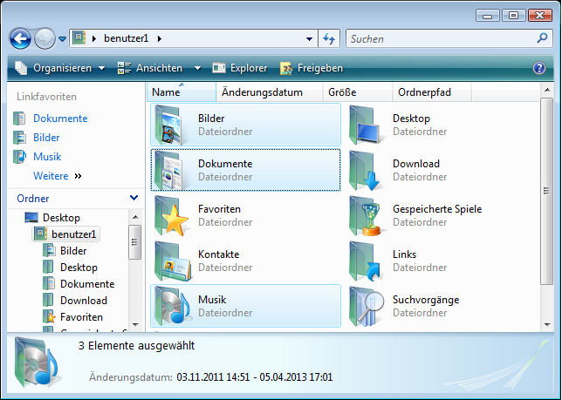Image resolution: width=562 pixels, height=400 pixels.
Task: Click the file list scrollbar down arrow
Action: click(547, 325)
